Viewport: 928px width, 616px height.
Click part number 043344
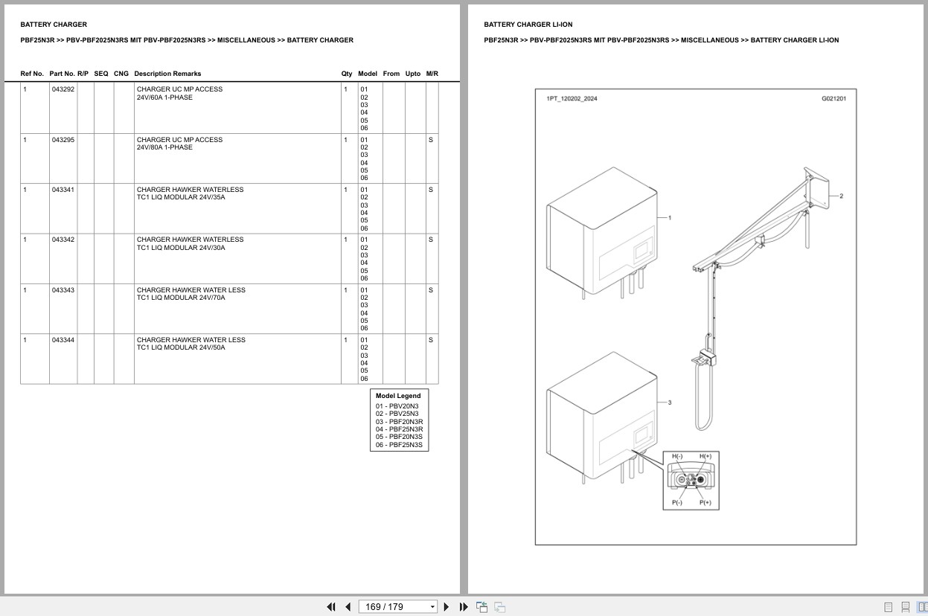[x=63, y=340]
